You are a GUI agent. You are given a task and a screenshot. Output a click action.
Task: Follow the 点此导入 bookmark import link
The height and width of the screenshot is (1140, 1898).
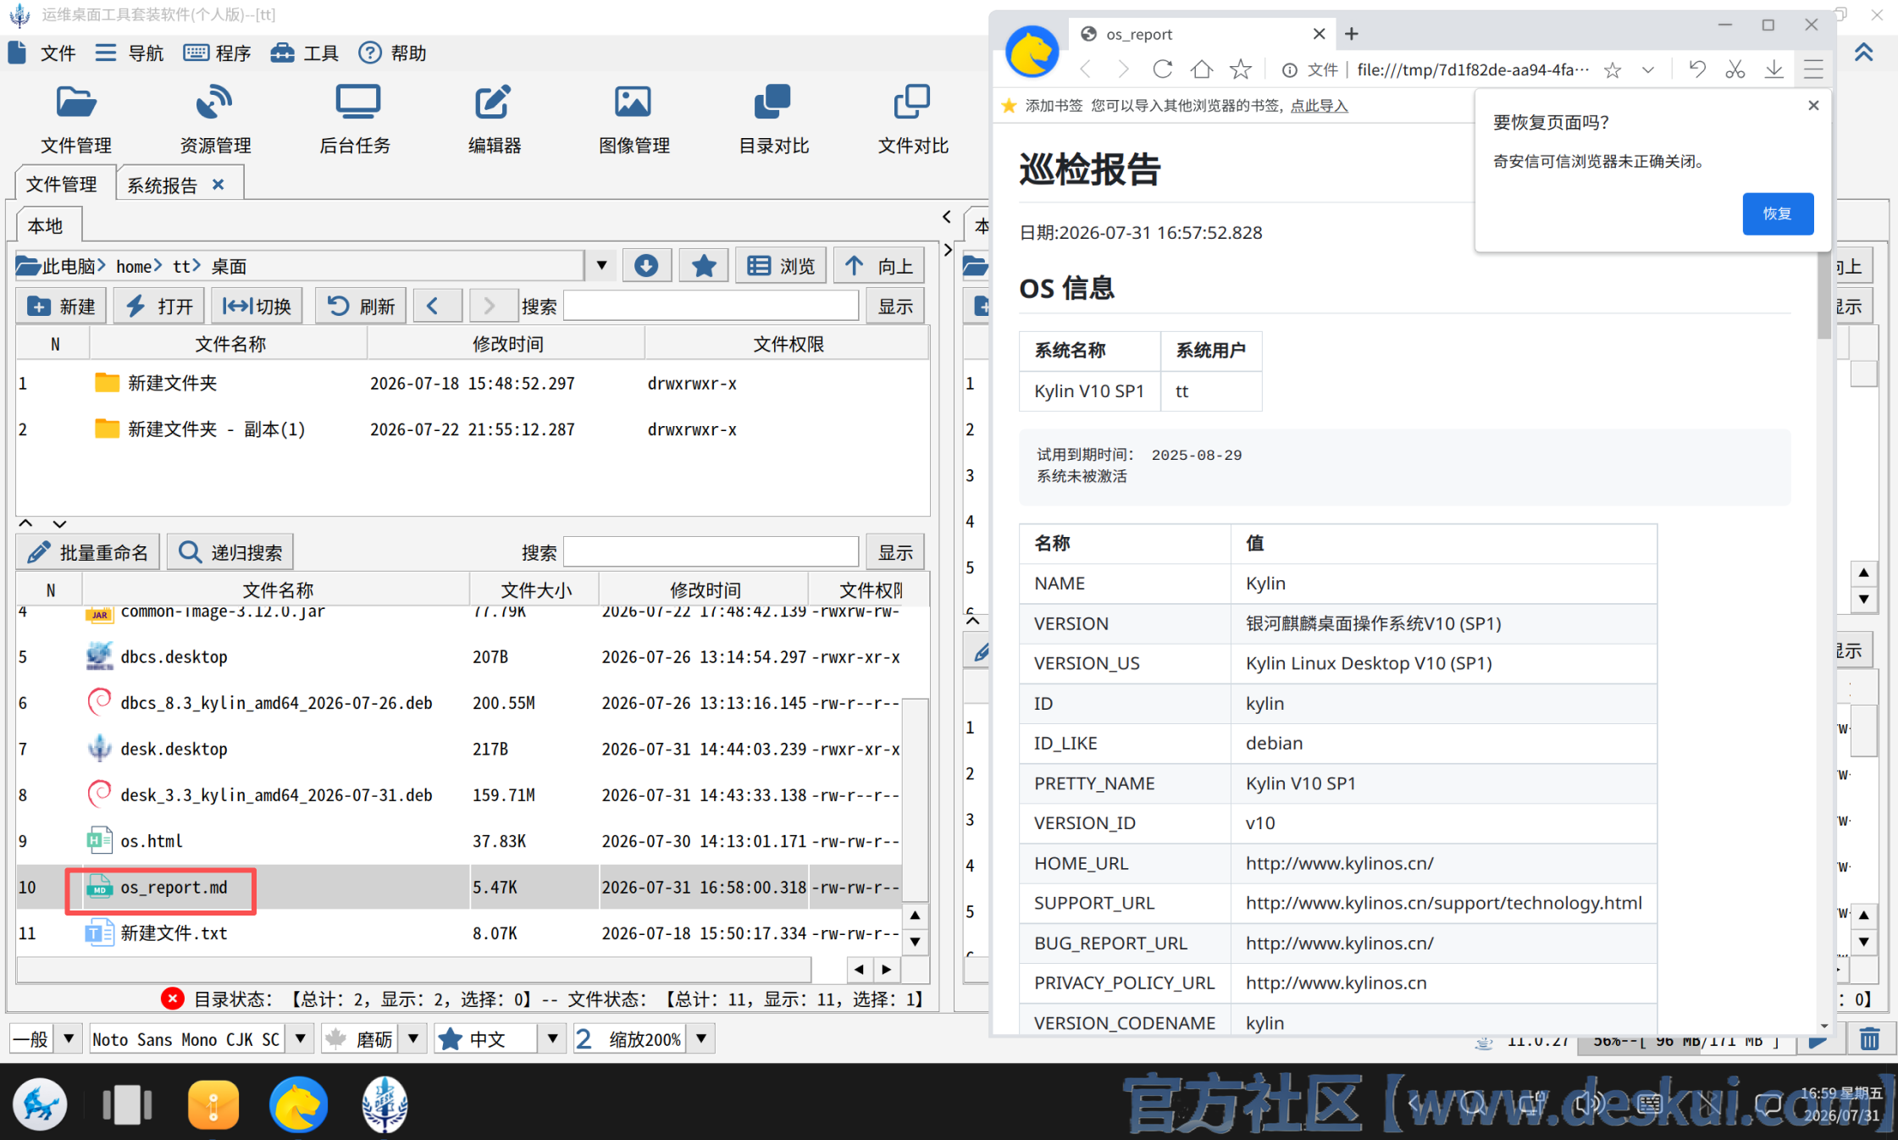pyautogui.click(x=1319, y=106)
